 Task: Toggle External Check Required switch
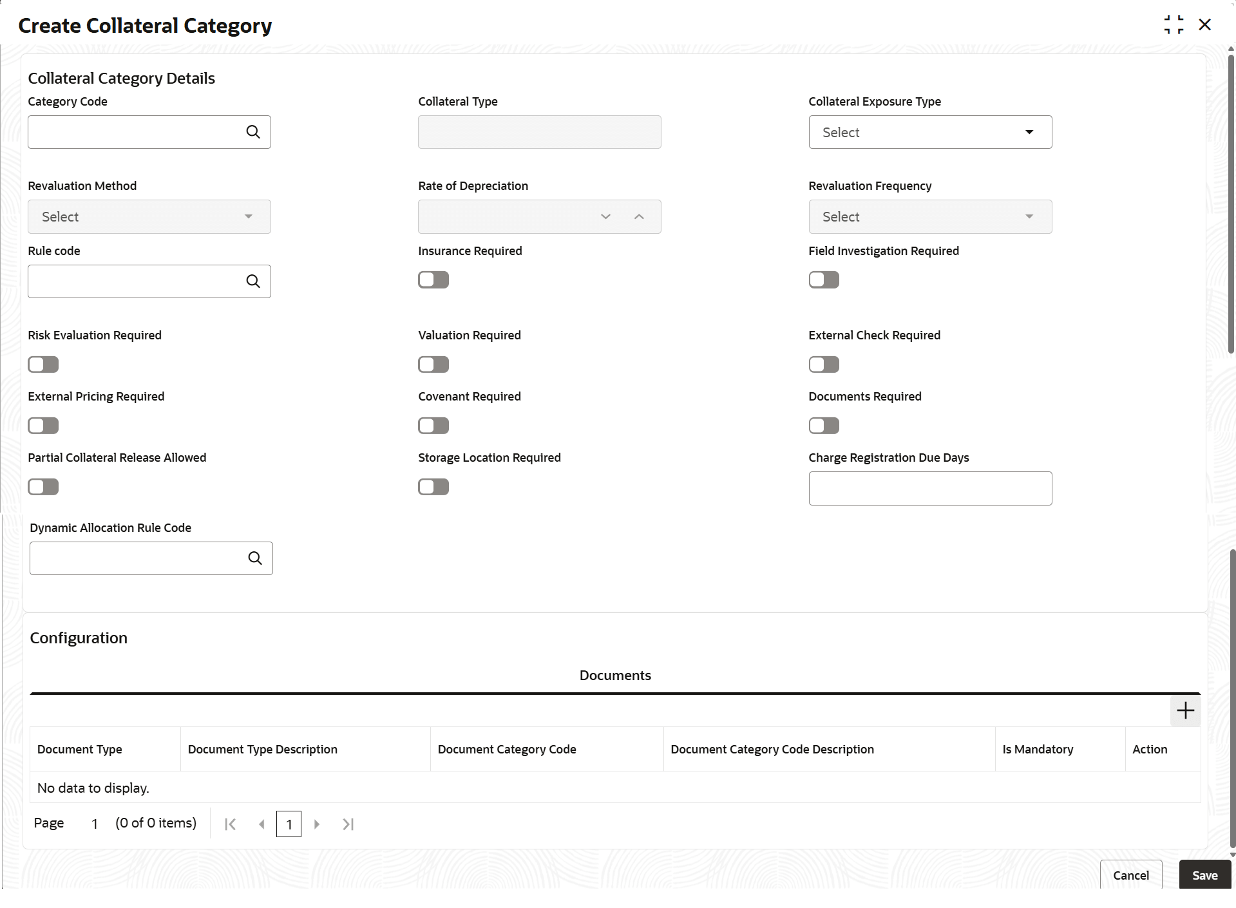coord(824,364)
